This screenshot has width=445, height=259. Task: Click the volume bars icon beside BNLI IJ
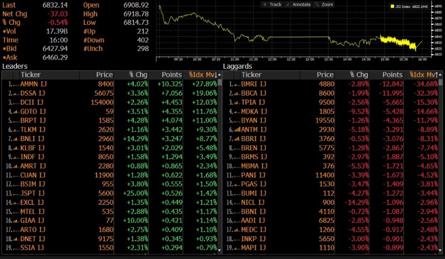(16, 139)
